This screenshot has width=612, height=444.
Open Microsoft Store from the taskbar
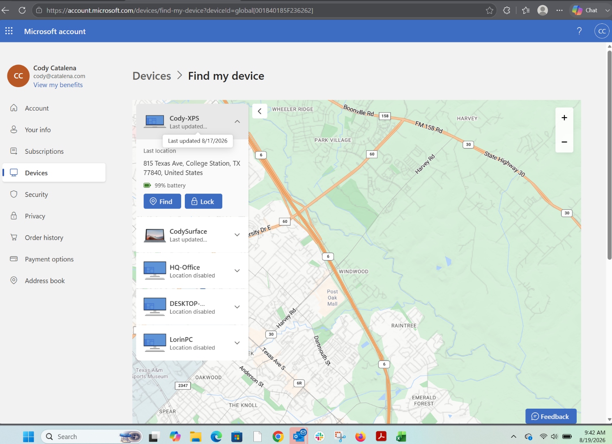(x=237, y=437)
